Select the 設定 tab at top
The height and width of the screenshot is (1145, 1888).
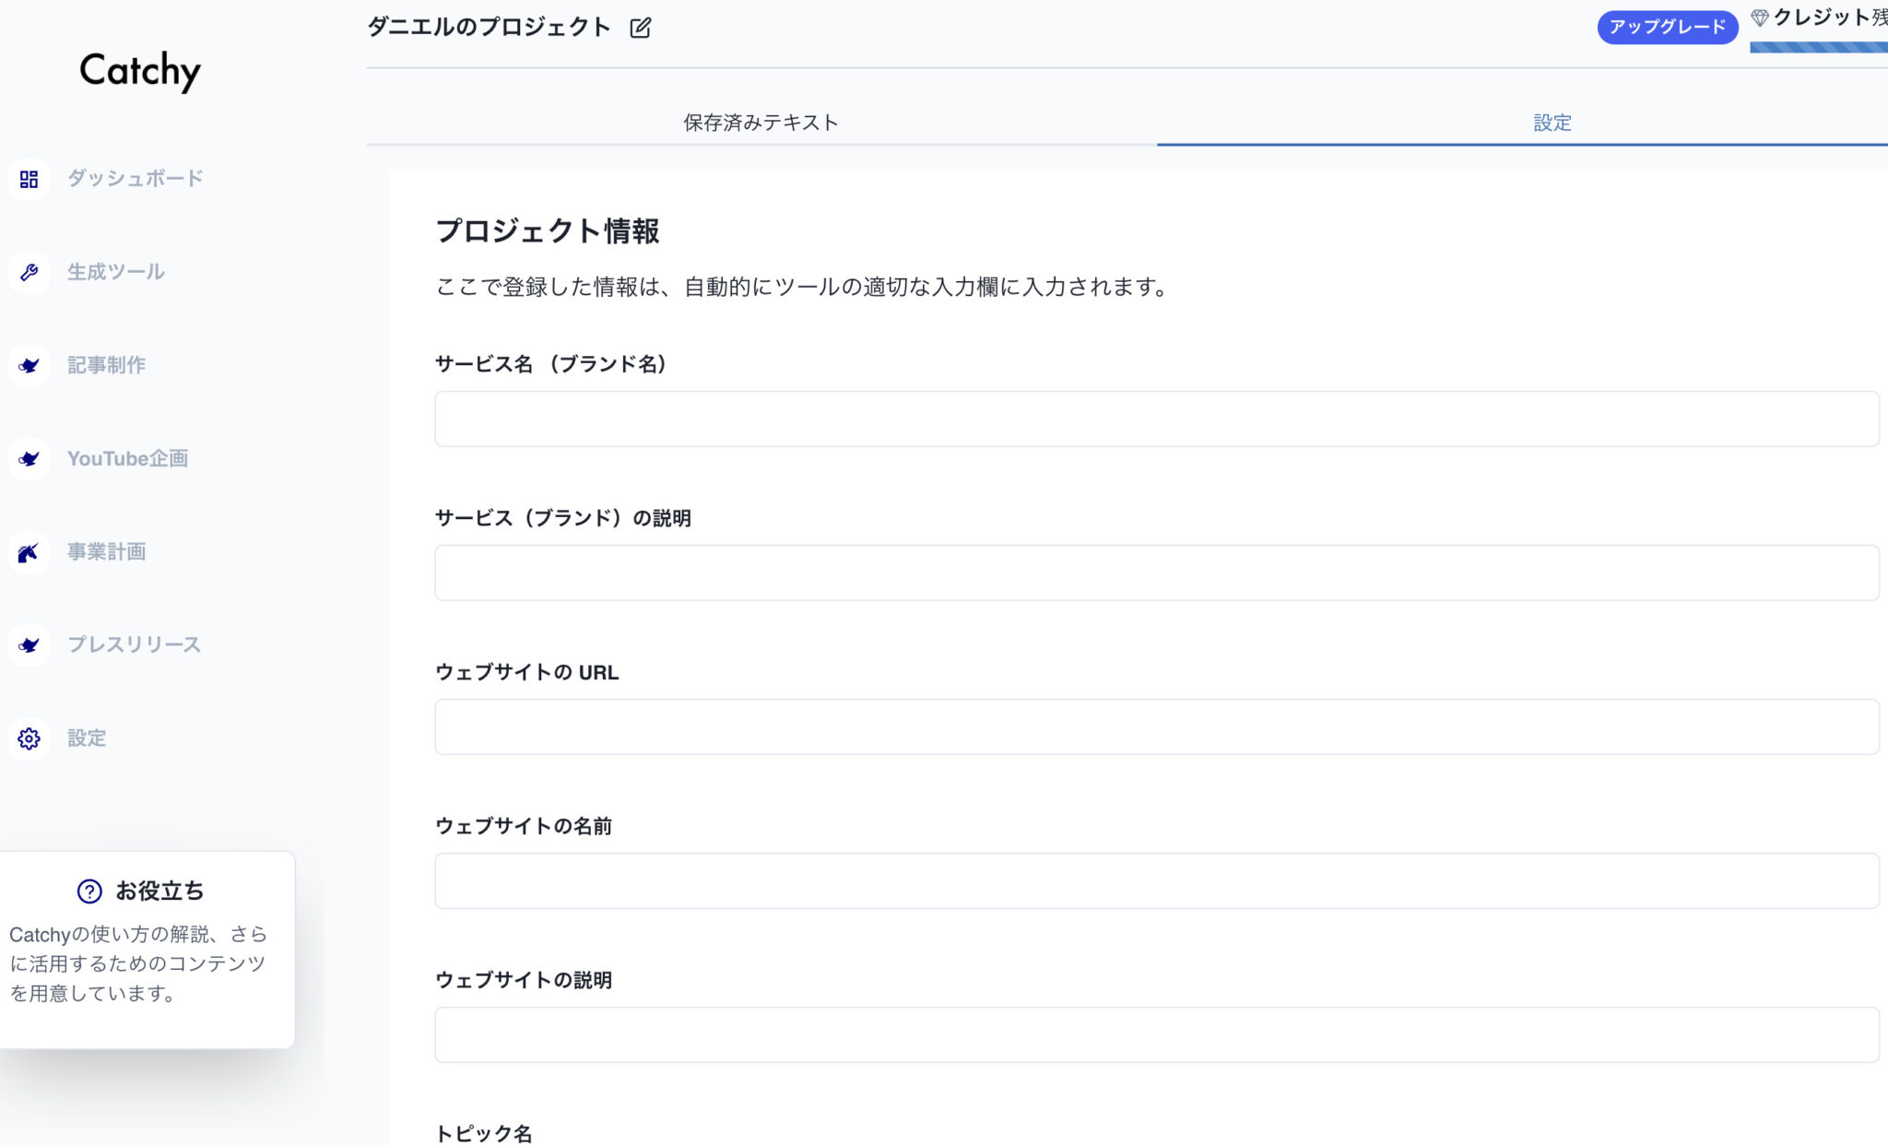click(x=1552, y=123)
